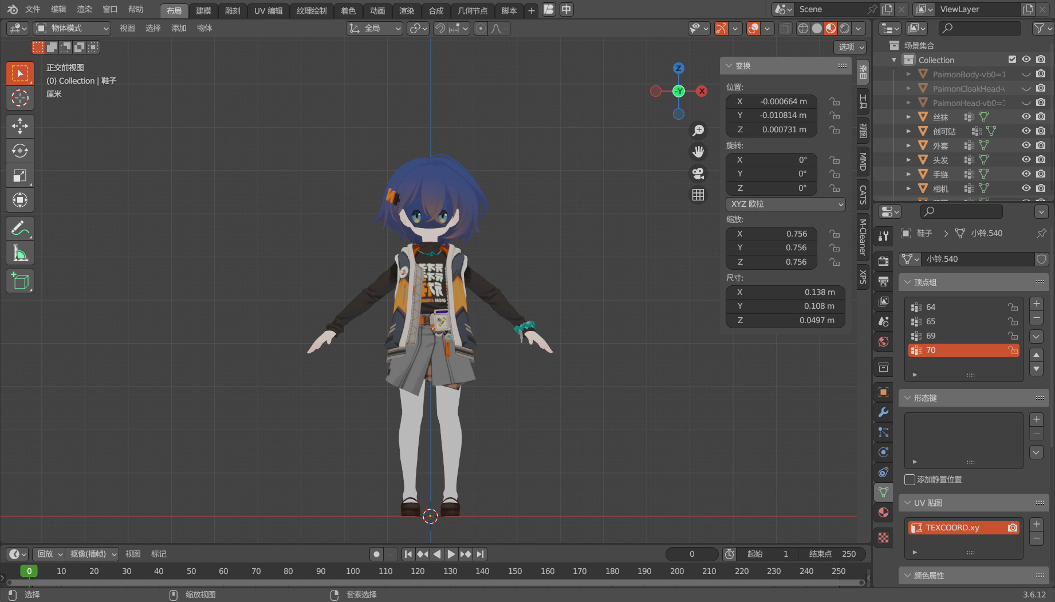The image size is (1055, 602).
Task: Hide the 头发 object in outliner
Action: coord(1026,159)
